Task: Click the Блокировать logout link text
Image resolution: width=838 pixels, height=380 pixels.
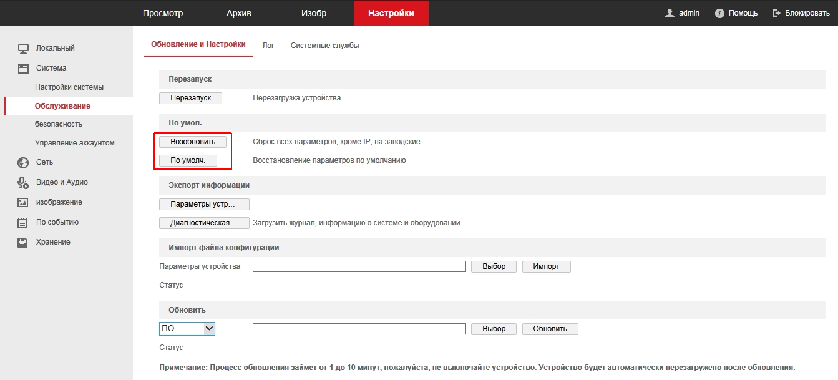Action: click(x=807, y=13)
